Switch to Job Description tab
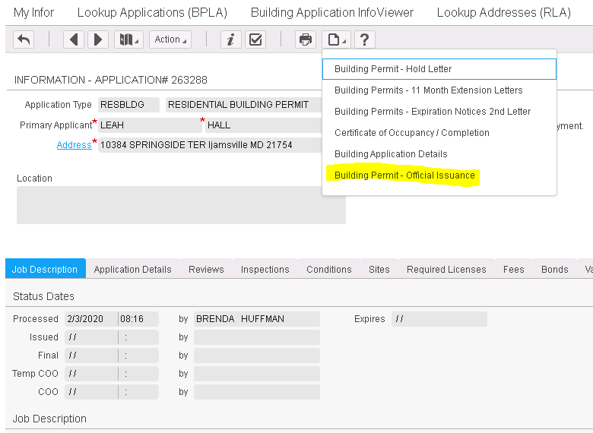Image resolution: width=593 pixels, height=433 pixels. click(x=46, y=269)
